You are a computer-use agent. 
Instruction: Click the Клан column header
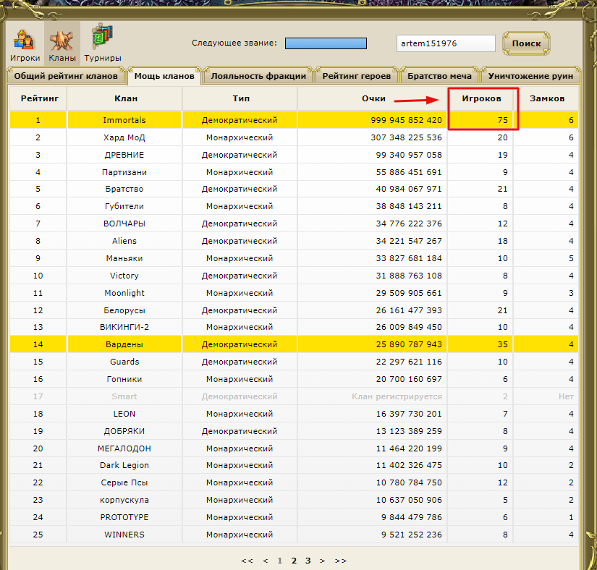[x=125, y=98]
